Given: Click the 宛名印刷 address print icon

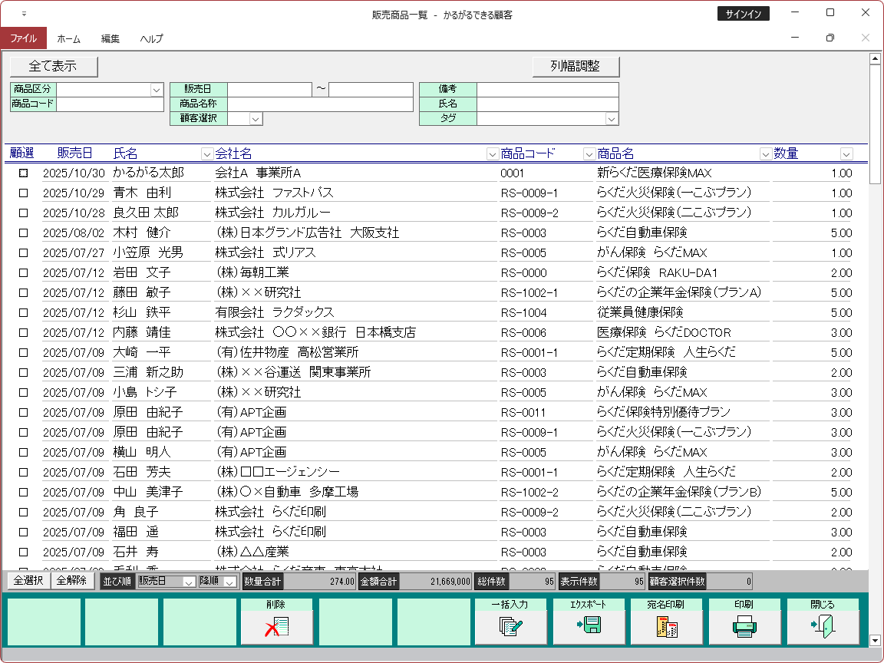Looking at the screenshot, I should 667,627.
